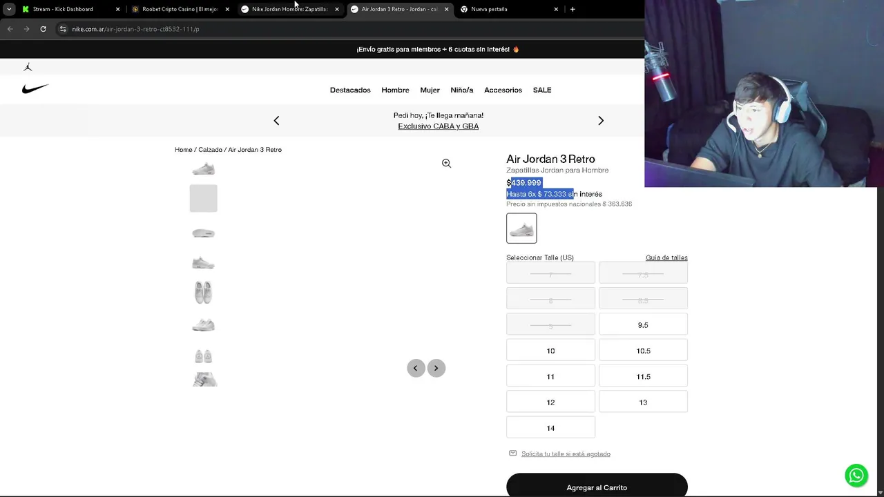Open the Exclusivo CABA y GBA link
Screen dimensions: 884x497
(x=438, y=126)
